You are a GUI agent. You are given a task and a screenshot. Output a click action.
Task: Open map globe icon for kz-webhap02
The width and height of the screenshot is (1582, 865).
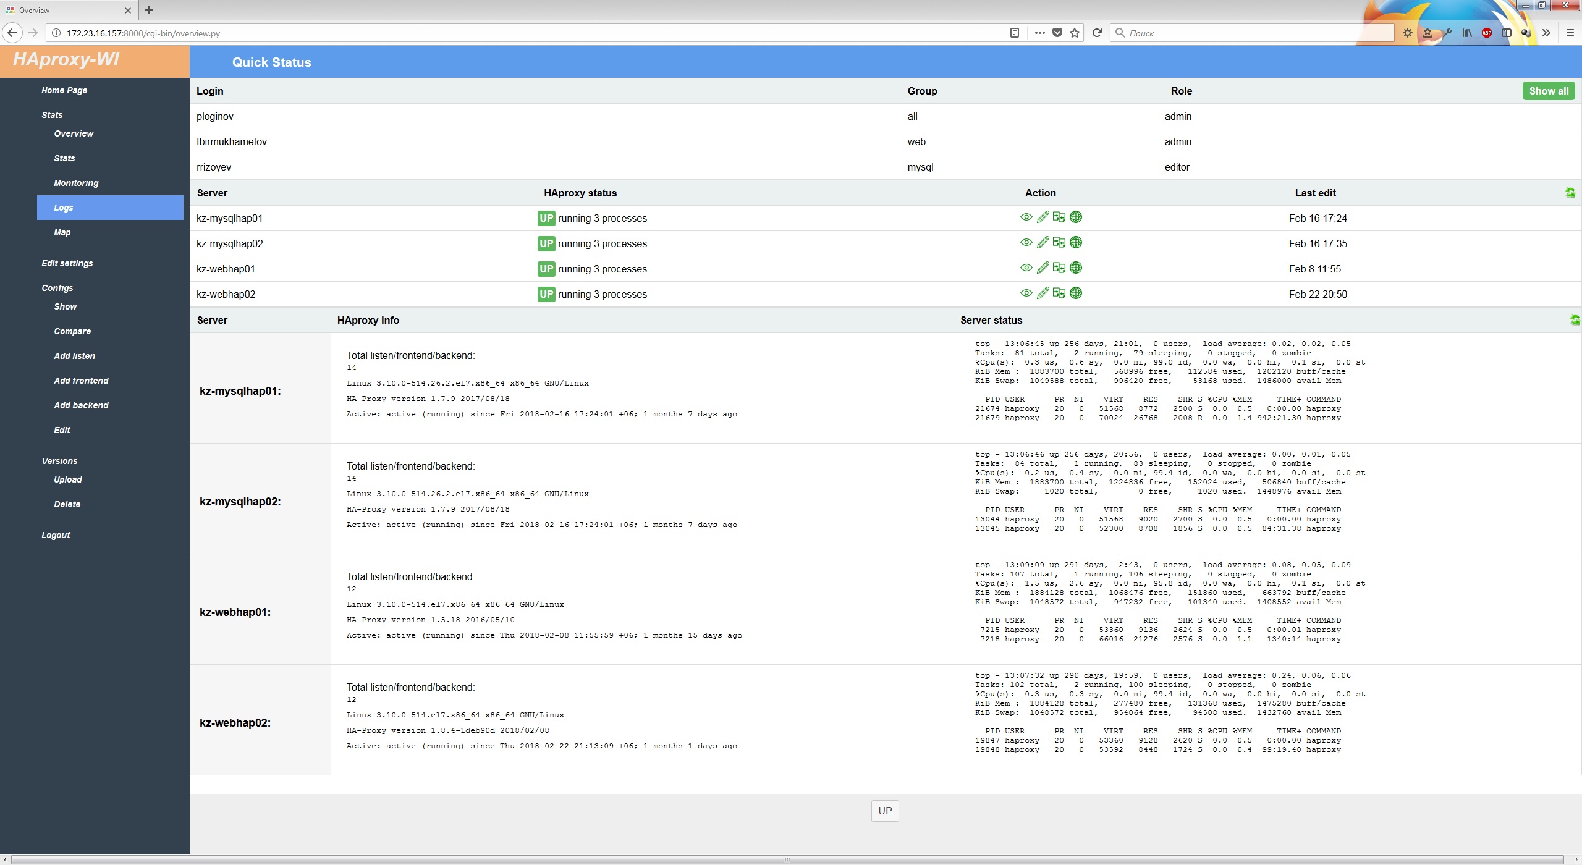tap(1076, 293)
